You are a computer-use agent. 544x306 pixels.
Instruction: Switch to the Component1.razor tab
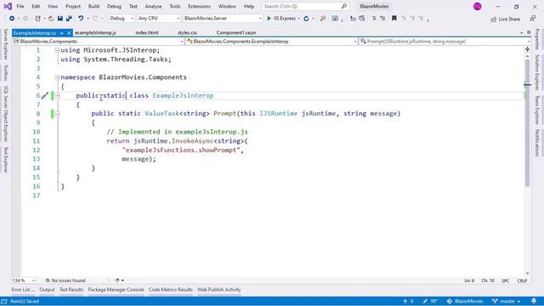[x=236, y=32]
